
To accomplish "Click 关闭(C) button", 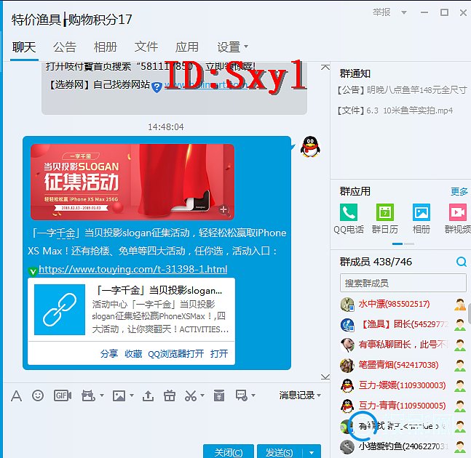I will [x=229, y=452].
